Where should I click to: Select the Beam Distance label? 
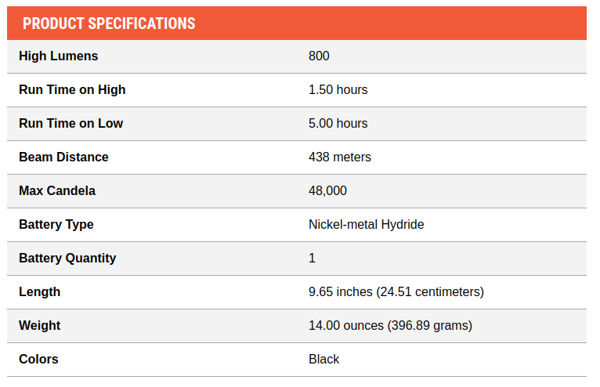[x=63, y=157]
